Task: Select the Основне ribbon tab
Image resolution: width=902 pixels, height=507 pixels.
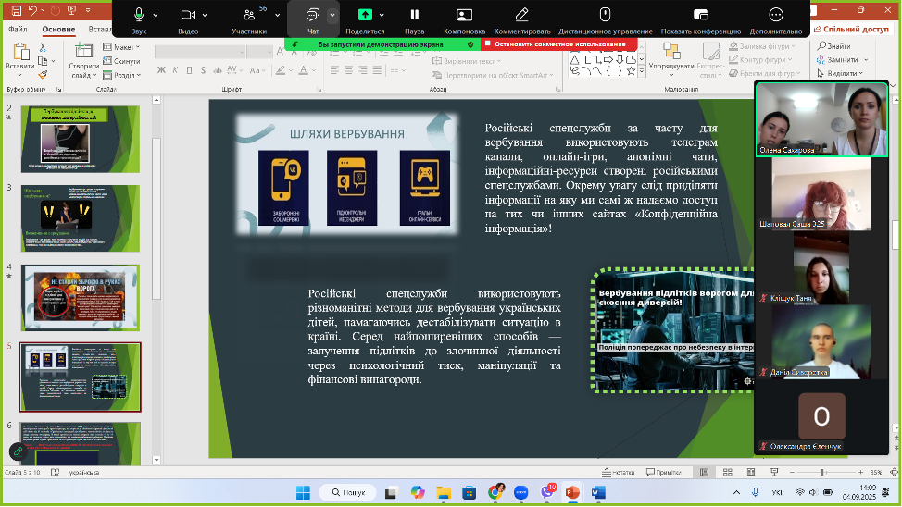Action: pos(58,30)
